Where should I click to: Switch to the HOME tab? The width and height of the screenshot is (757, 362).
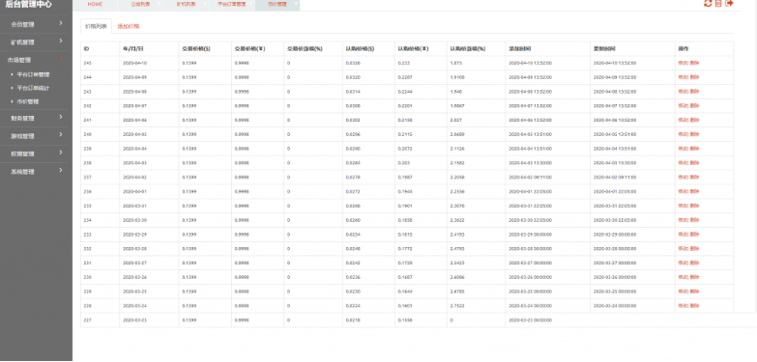(95, 4)
